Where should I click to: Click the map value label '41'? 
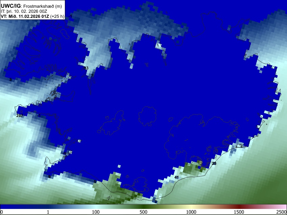[x=177, y=177]
